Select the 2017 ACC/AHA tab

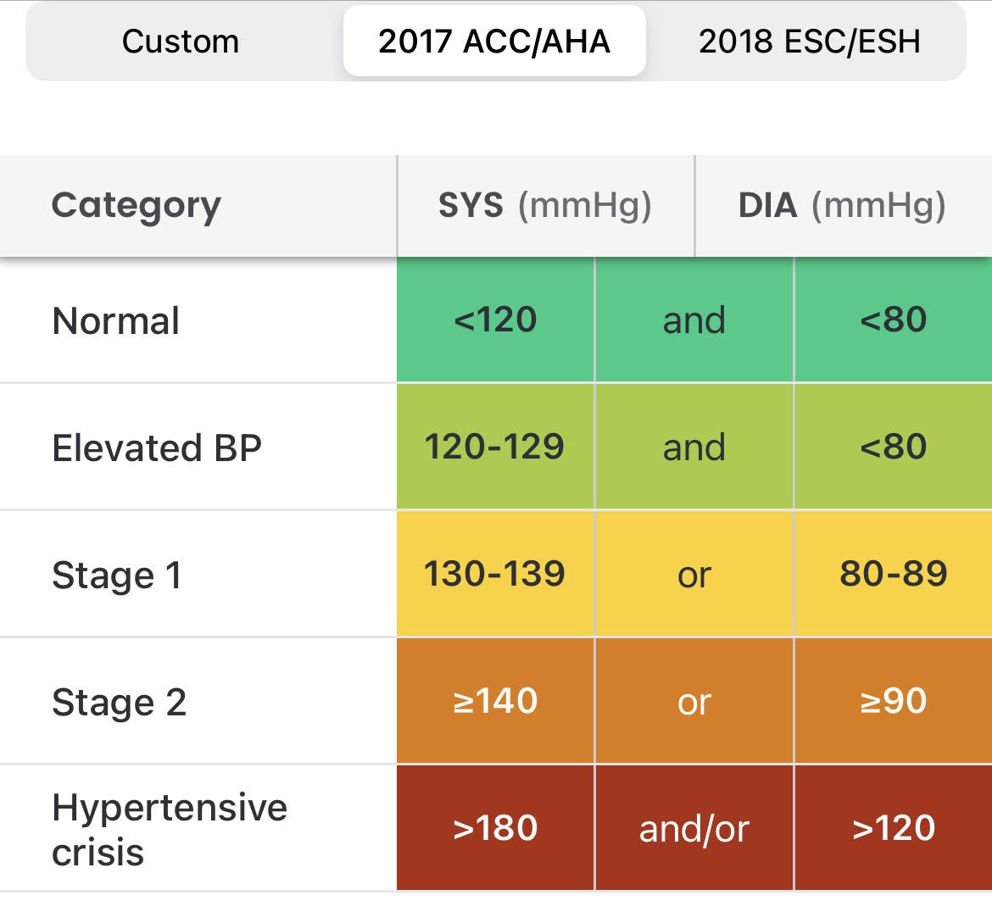coord(494,42)
